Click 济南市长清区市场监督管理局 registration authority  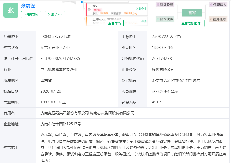pos(176,80)
